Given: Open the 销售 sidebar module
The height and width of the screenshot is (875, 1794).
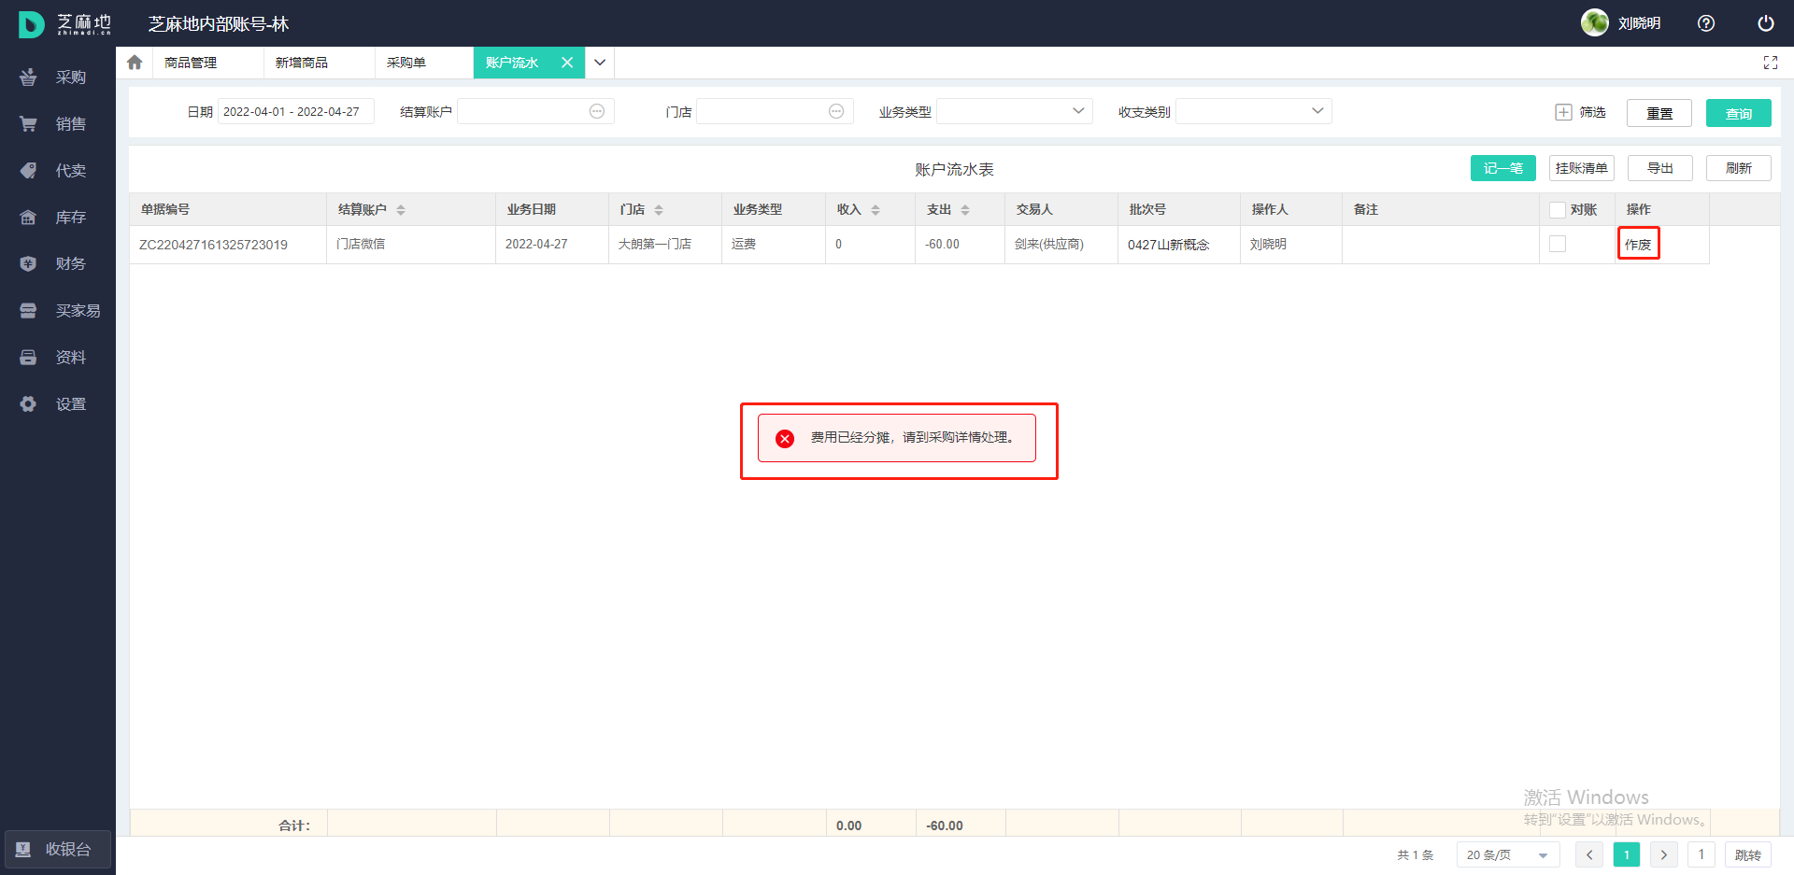Looking at the screenshot, I should tap(58, 124).
